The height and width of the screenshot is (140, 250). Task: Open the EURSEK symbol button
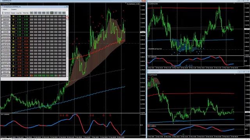coord(6,47)
